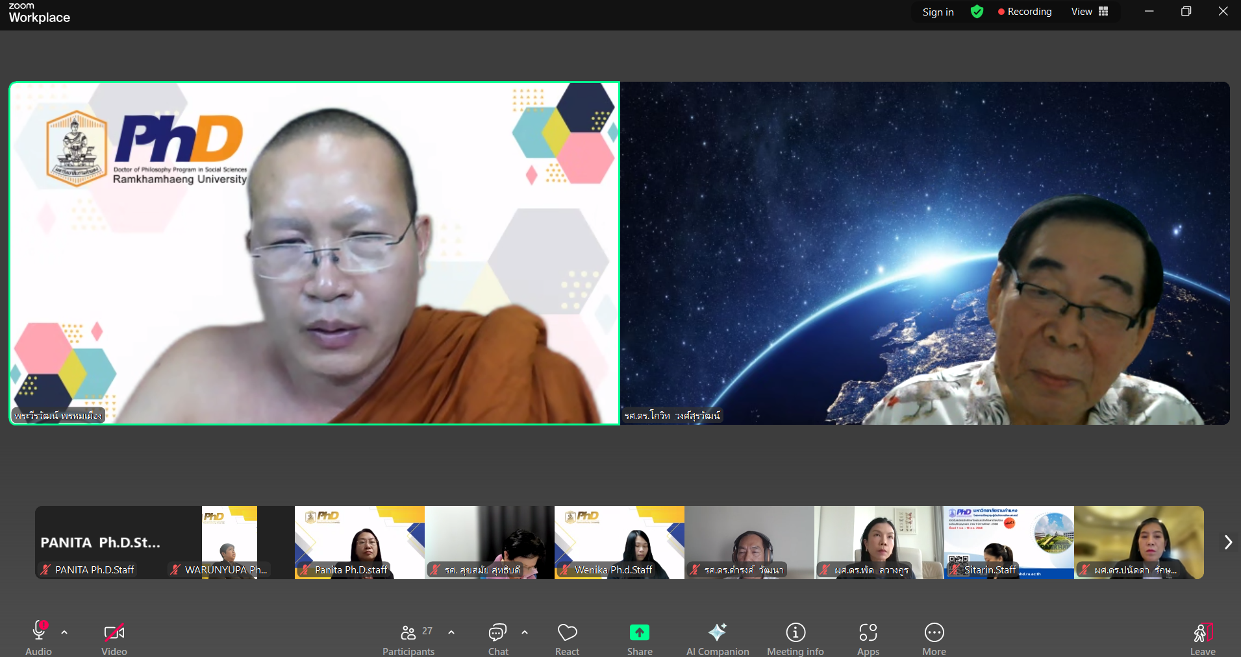Click the name label รศ.ดร.โกวิท วงศ์สุรวัฒน์

point(672,416)
